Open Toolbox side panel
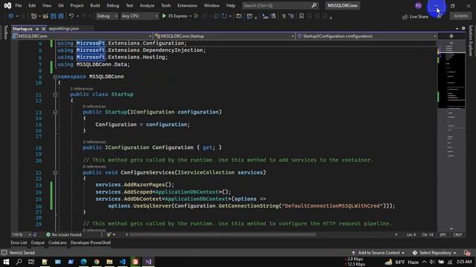The image size is (476, 267). point(6,33)
